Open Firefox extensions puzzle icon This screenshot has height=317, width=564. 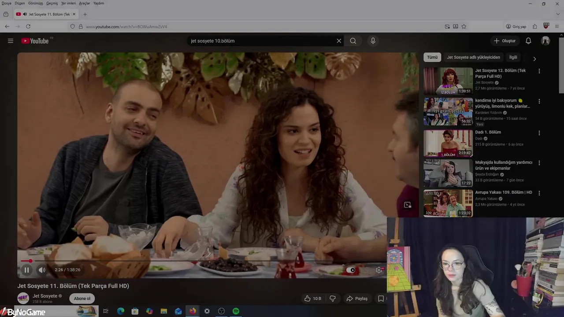534,26
